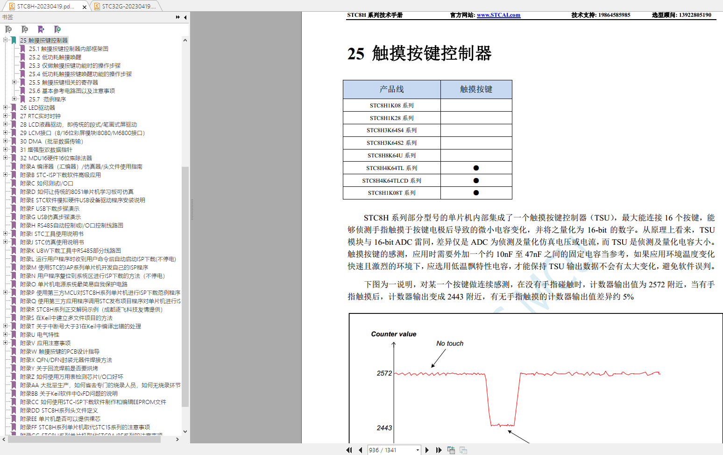
Task: Open bookmark 附录Z 如何使用万用表检测芯片I/O口好坏
Action: pyautogui.click(x=72, y=377)
